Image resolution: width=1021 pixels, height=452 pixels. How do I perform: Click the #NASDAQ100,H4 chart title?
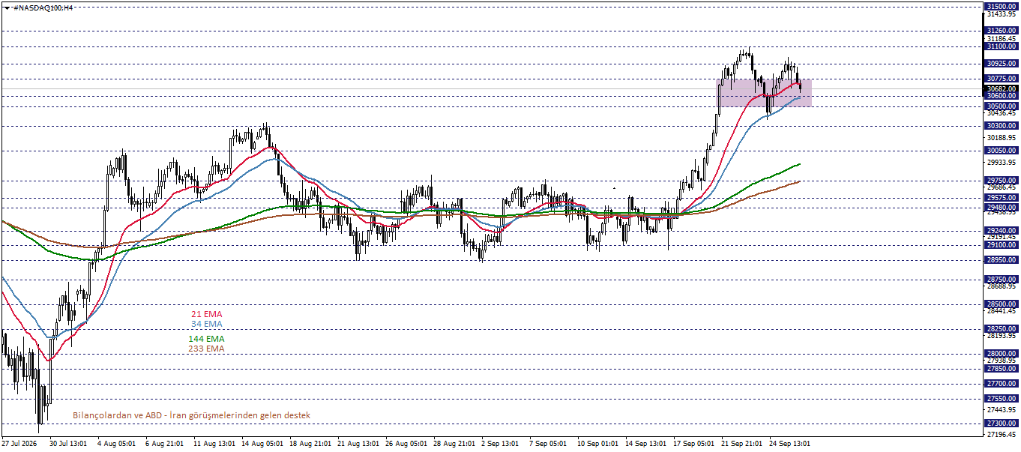pos(43,7)
